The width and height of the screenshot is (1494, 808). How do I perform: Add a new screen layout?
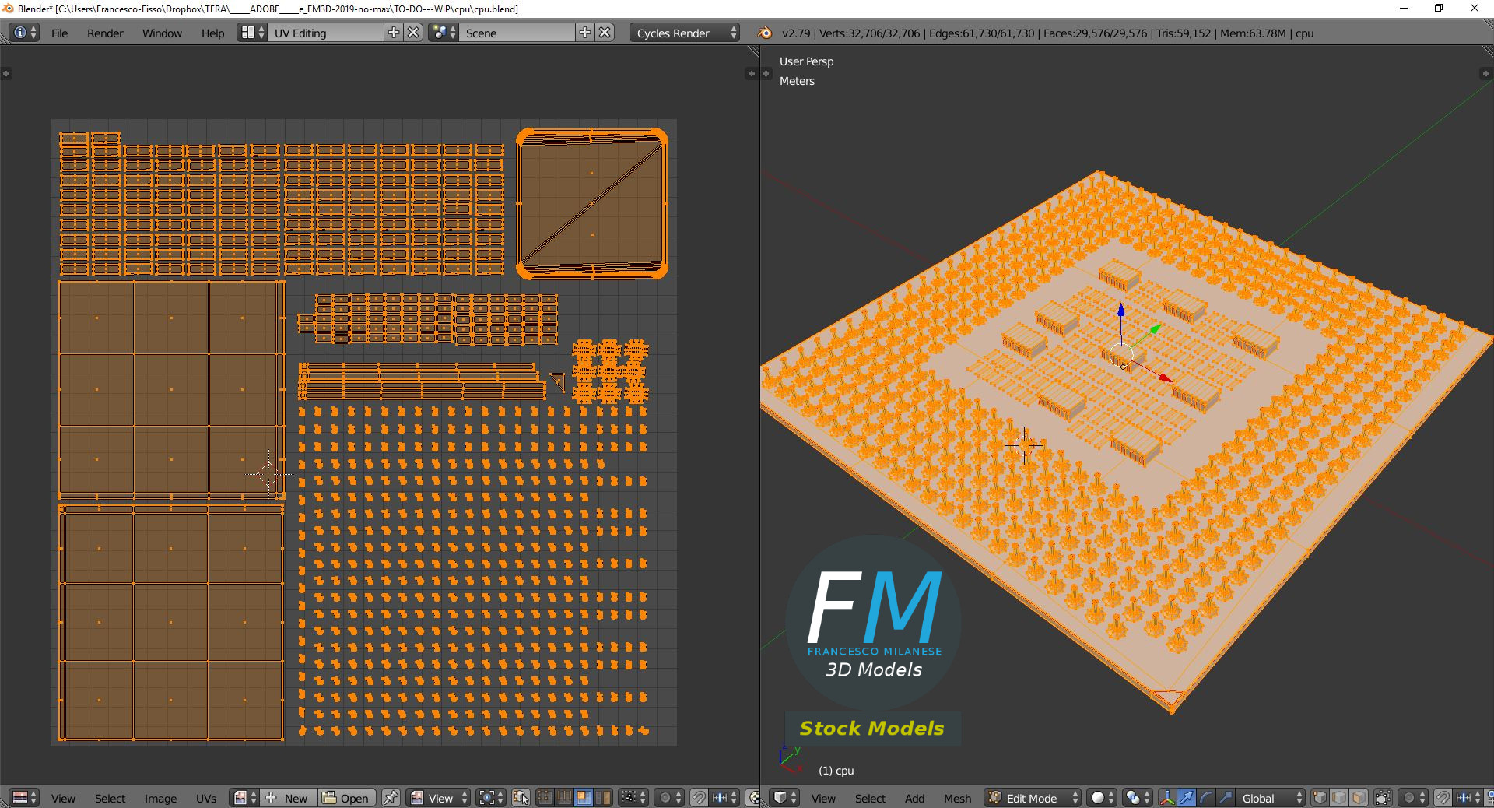[x=394, y=33]
